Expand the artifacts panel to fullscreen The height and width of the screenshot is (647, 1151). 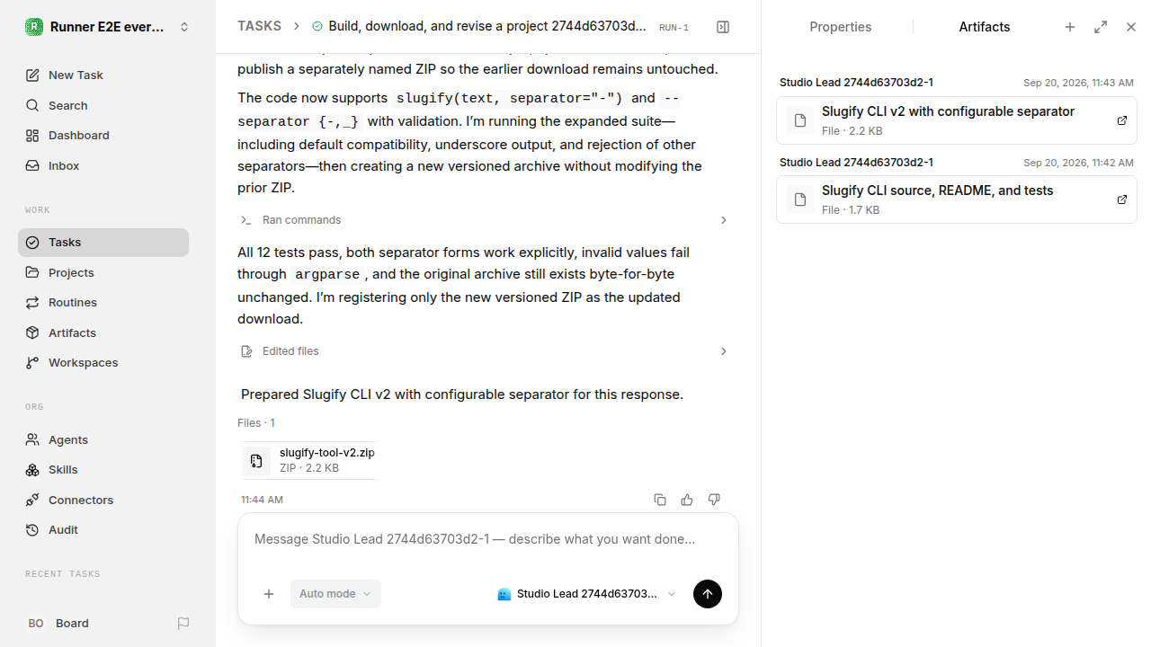1101,27
